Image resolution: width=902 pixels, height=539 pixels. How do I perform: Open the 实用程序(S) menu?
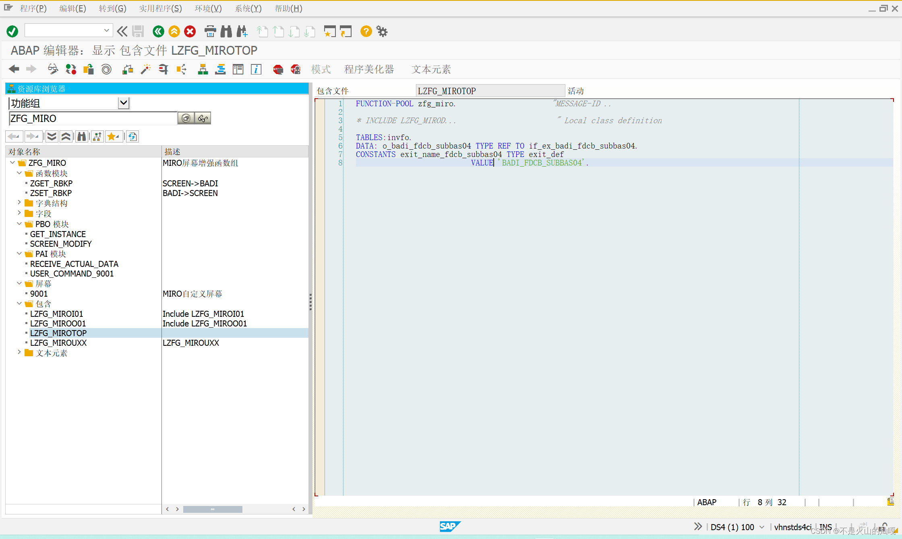coord(160,8)
